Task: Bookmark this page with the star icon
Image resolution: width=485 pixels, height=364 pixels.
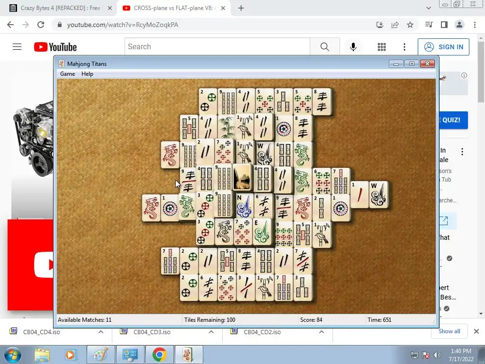Action: pos(410,25)
